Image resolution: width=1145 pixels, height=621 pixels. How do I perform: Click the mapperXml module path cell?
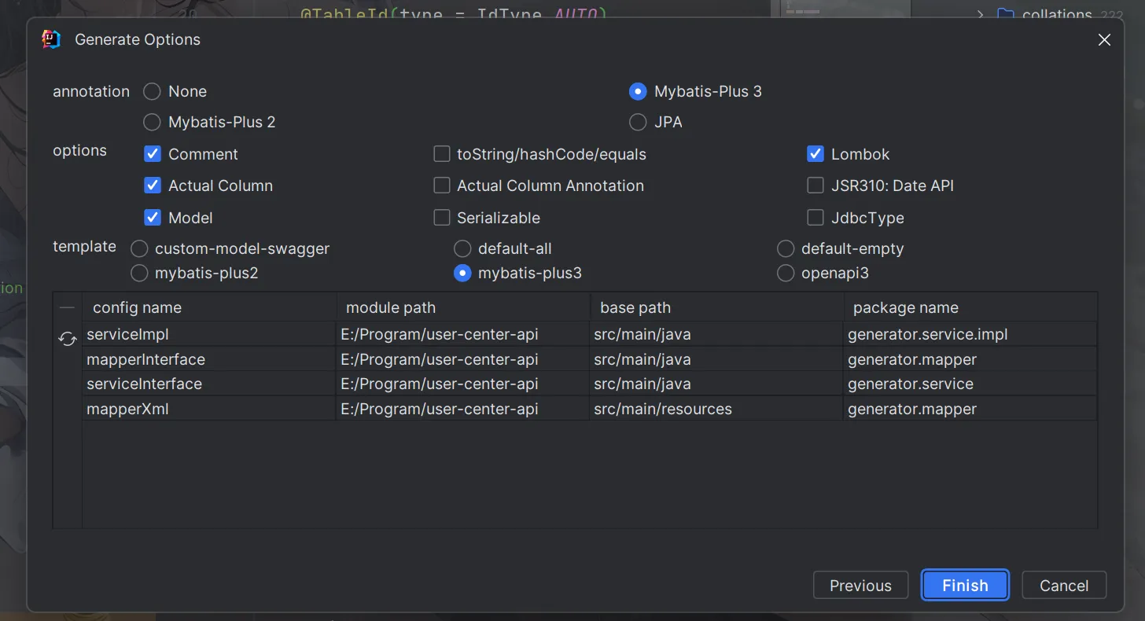pos(463,409)
